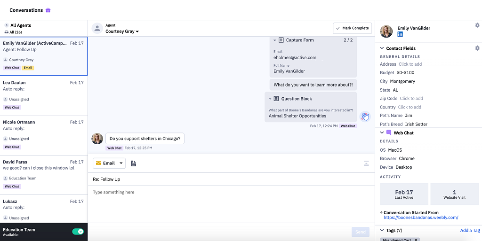Viewport: 482px width, 241px height.
Task: Open the boonesbandanas.weebly.com link
Action: pos(421,218)
